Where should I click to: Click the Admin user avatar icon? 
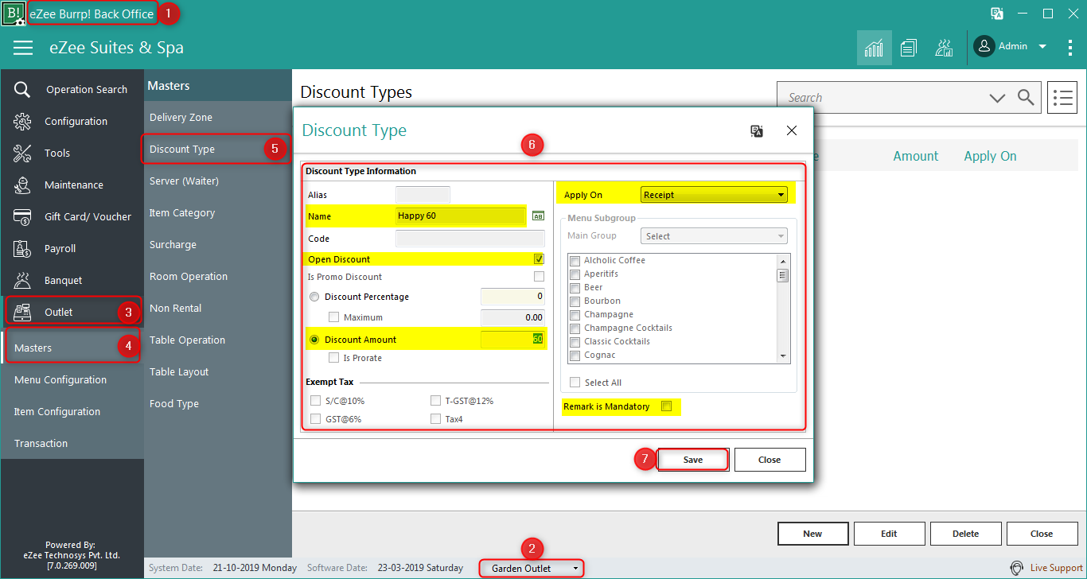pos(984,47)
